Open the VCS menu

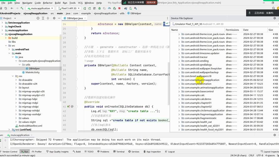tap(80, 3)
